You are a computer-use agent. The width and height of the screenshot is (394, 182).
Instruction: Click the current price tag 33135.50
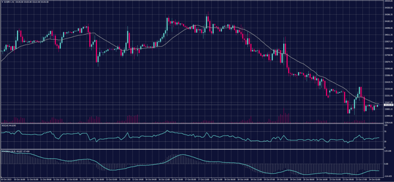(x=388, y=105)
